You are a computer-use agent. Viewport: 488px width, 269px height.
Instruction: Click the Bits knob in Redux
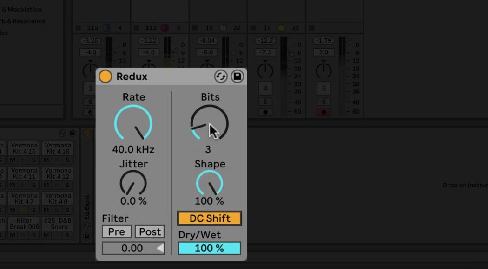click(x=210, y=123)
